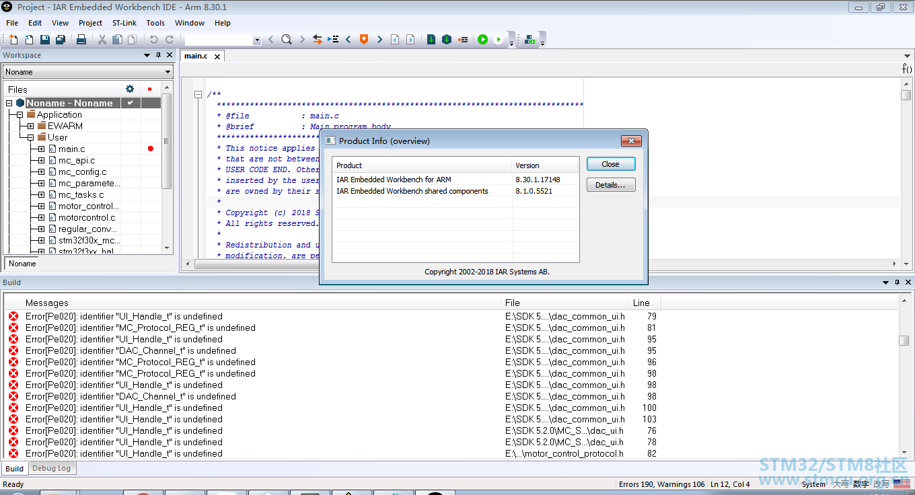The image size is (915, 495).
Task: Expand the main.c tree node
Action: click(42, 149)
